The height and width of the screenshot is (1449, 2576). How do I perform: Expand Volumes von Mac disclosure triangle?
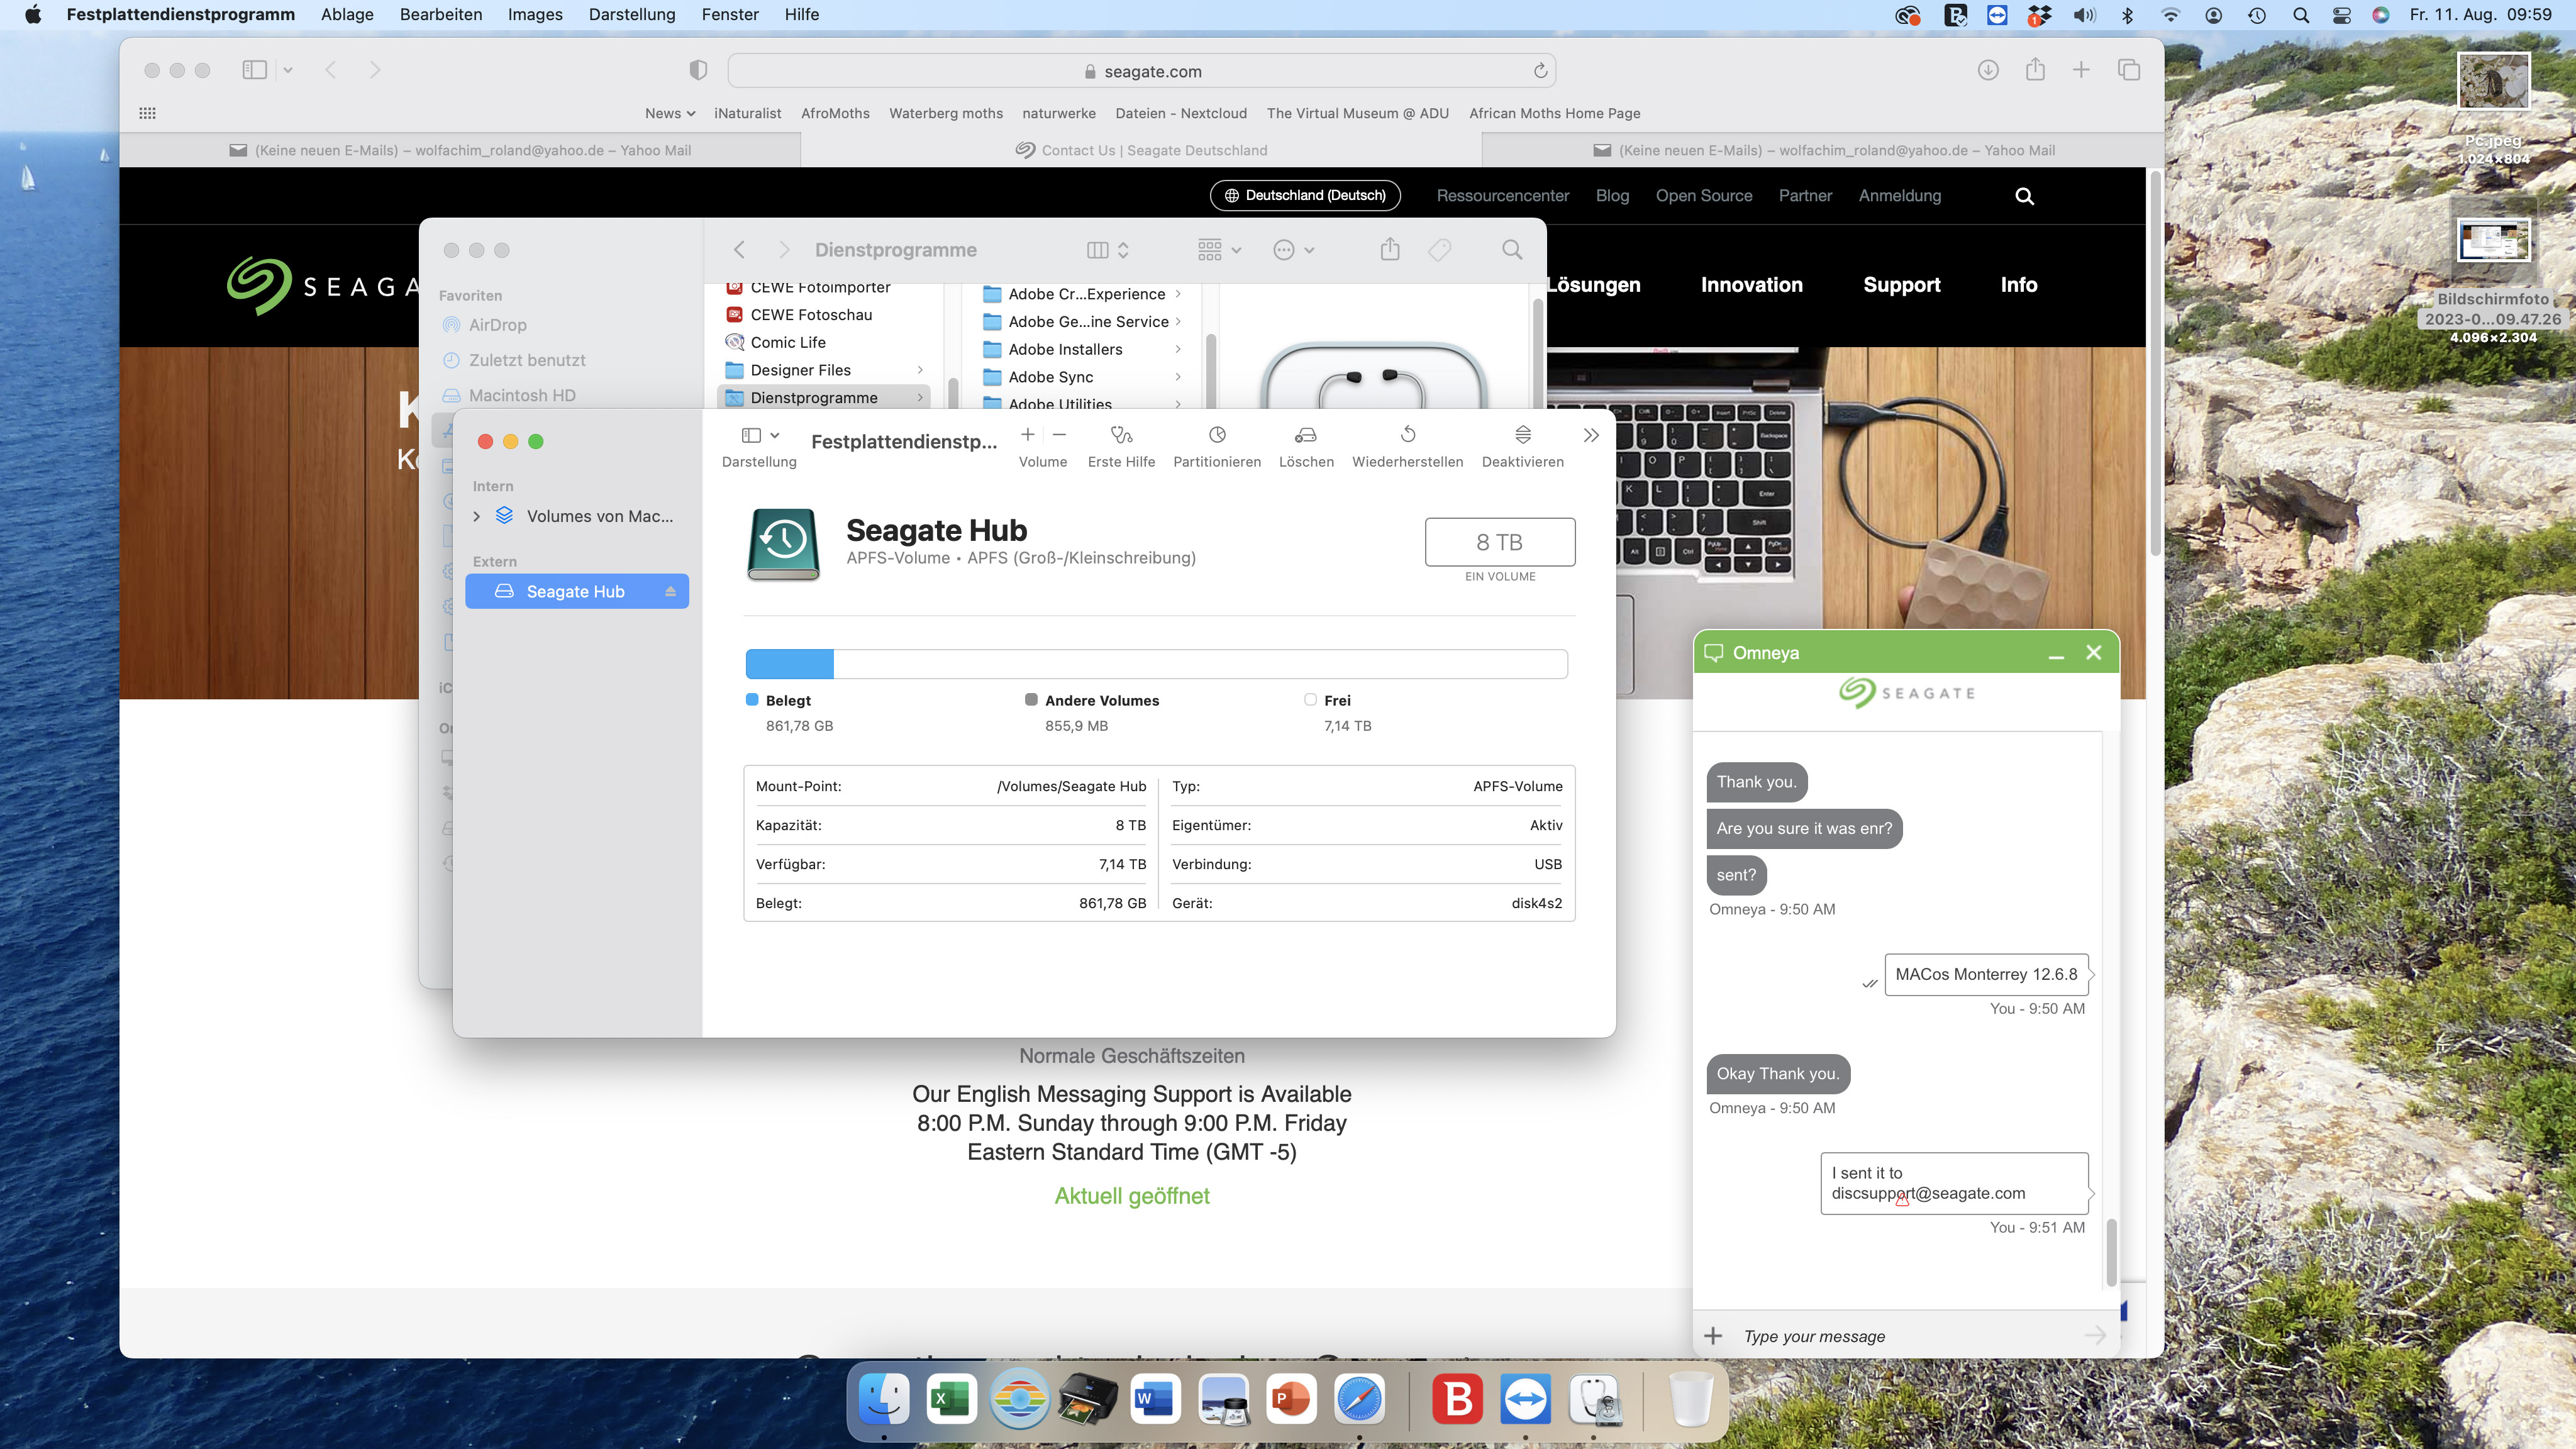coord(477,516)
